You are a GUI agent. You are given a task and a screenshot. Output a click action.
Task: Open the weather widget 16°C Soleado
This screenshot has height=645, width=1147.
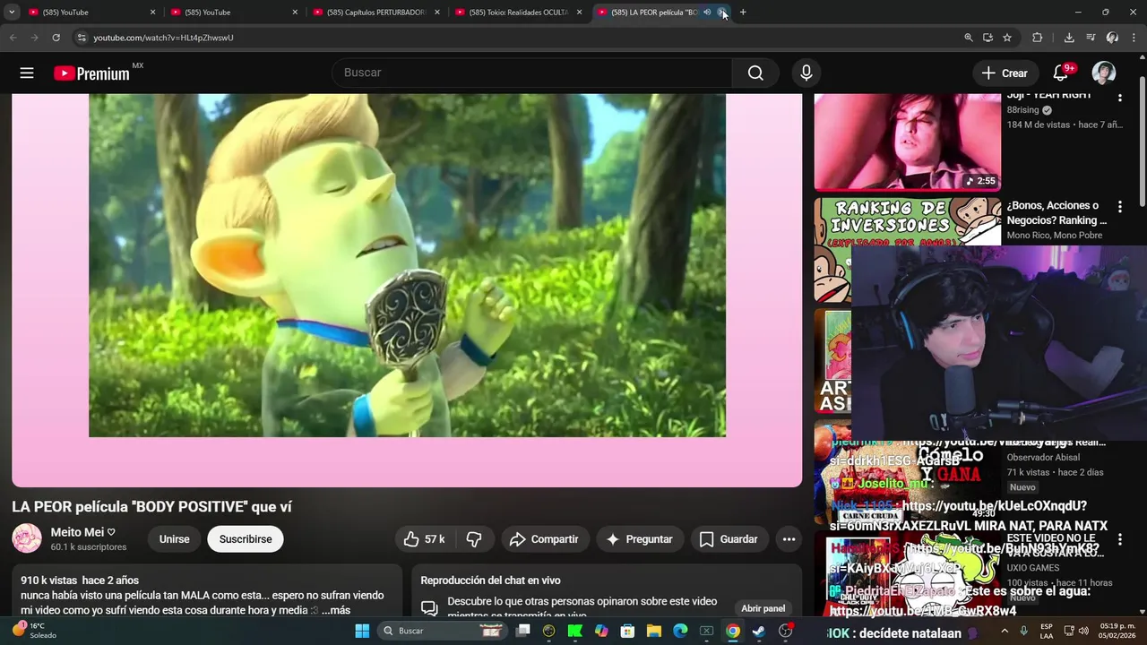click(36, 631)
